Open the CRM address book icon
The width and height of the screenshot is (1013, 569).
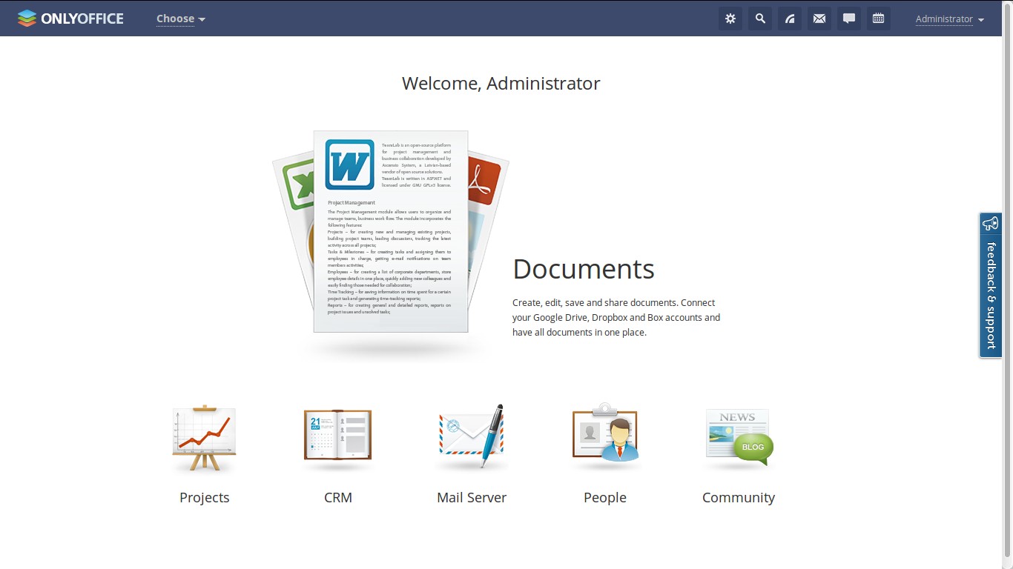point(338,439)
